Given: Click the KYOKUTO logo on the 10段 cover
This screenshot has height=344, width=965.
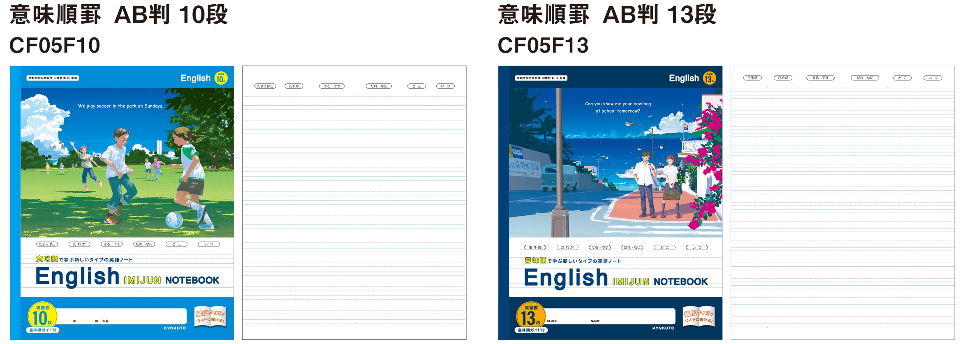Looking at the screenshot, I should point(175,328).
